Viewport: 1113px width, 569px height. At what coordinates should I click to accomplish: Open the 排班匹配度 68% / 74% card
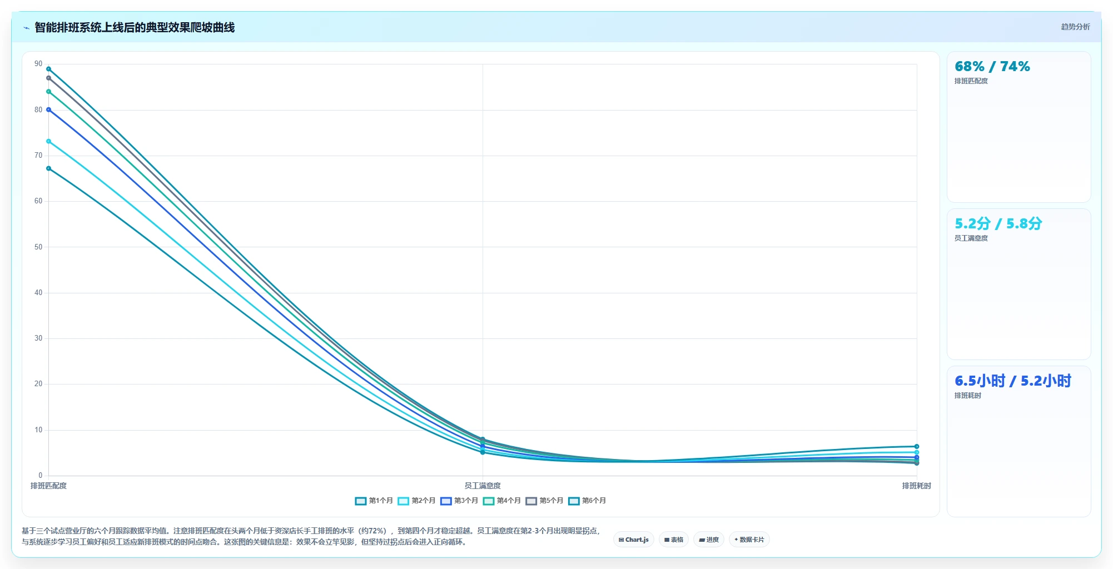coord(1018,127)
